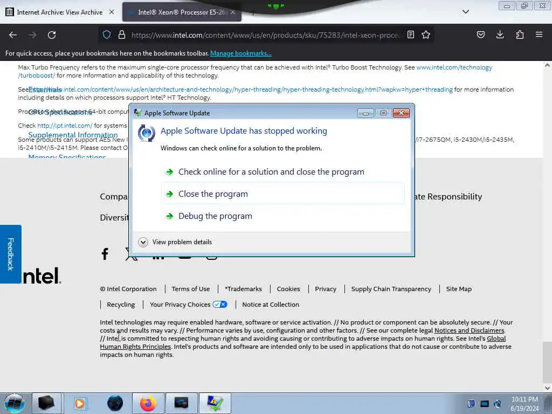Open the dark globe browser taskbar icon

coord(115,403)
